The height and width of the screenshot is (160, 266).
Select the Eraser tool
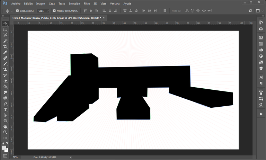[5, 81]
